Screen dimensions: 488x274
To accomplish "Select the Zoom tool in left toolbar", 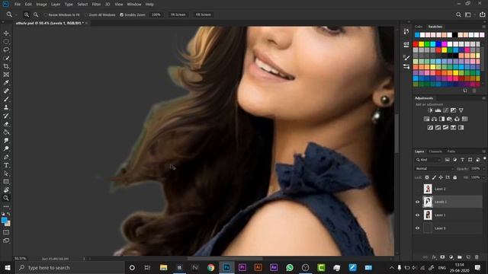I will pyautogui.click(x=6, y=198).
